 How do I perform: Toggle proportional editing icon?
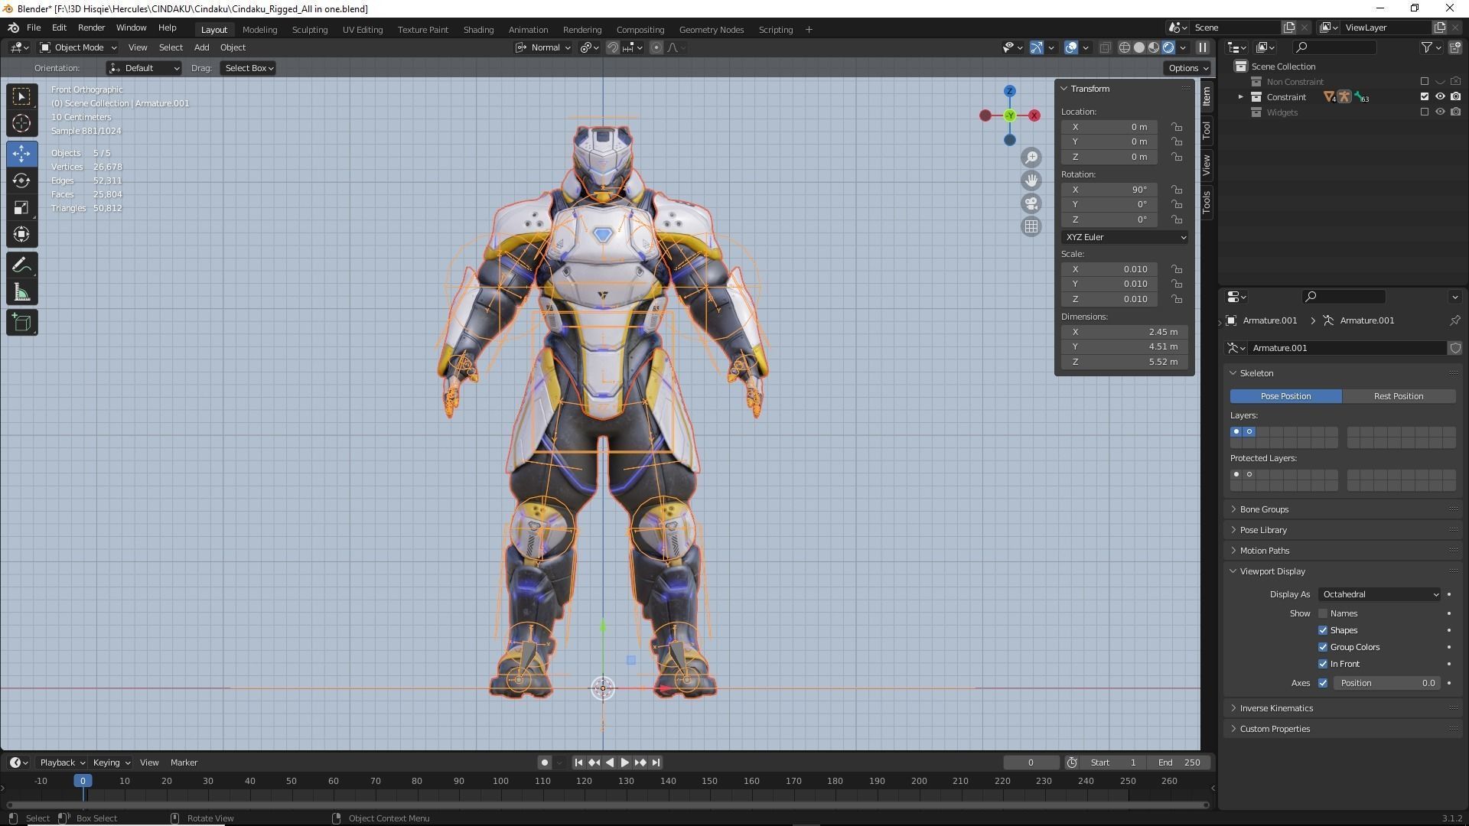tap(656, 47)
